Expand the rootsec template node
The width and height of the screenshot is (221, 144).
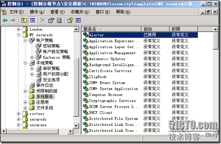(19, 114)
